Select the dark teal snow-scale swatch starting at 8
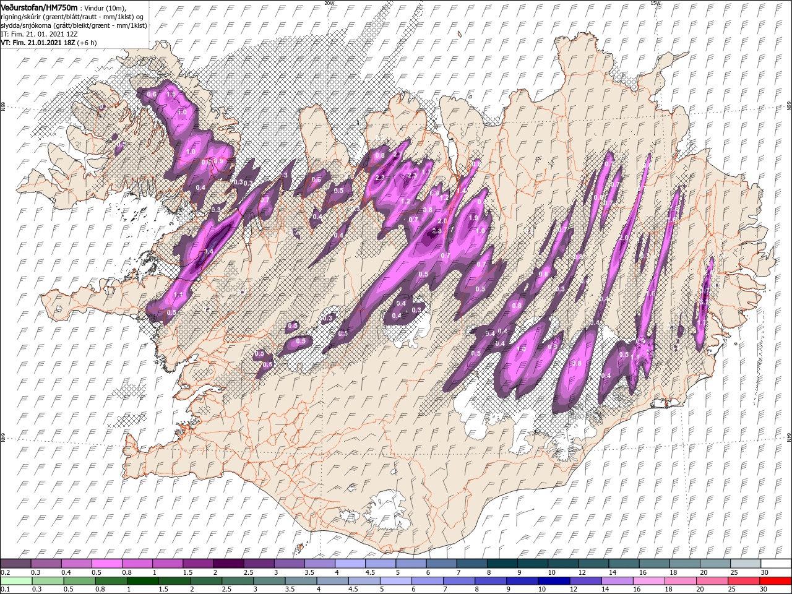The image size is (792, 594). pos(502,563)
